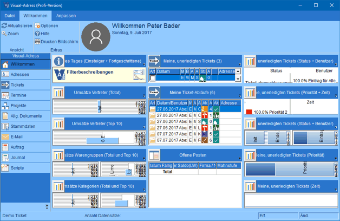The width and height of the screenshot is (340, 221).
Task: Click the Aktualisieren refresh icon
Action: pos(4,25)
